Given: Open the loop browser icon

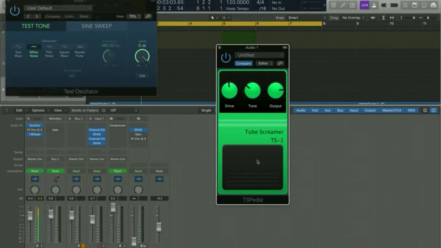Looking at the screenshot, I should point(424,5).
